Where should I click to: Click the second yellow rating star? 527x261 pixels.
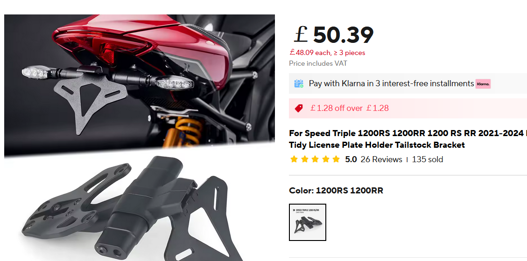[304, 159]
